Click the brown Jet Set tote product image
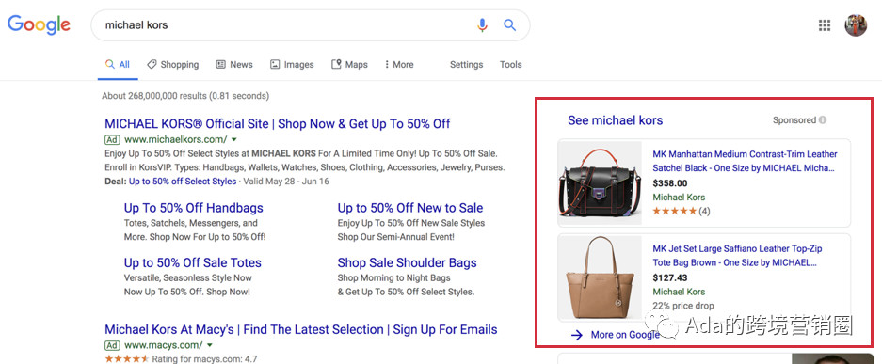882x364 pixels. click(x=600, y=277)
